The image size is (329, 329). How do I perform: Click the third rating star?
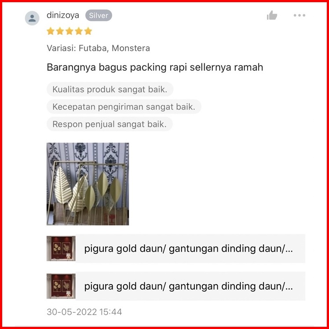coord(69,31)
